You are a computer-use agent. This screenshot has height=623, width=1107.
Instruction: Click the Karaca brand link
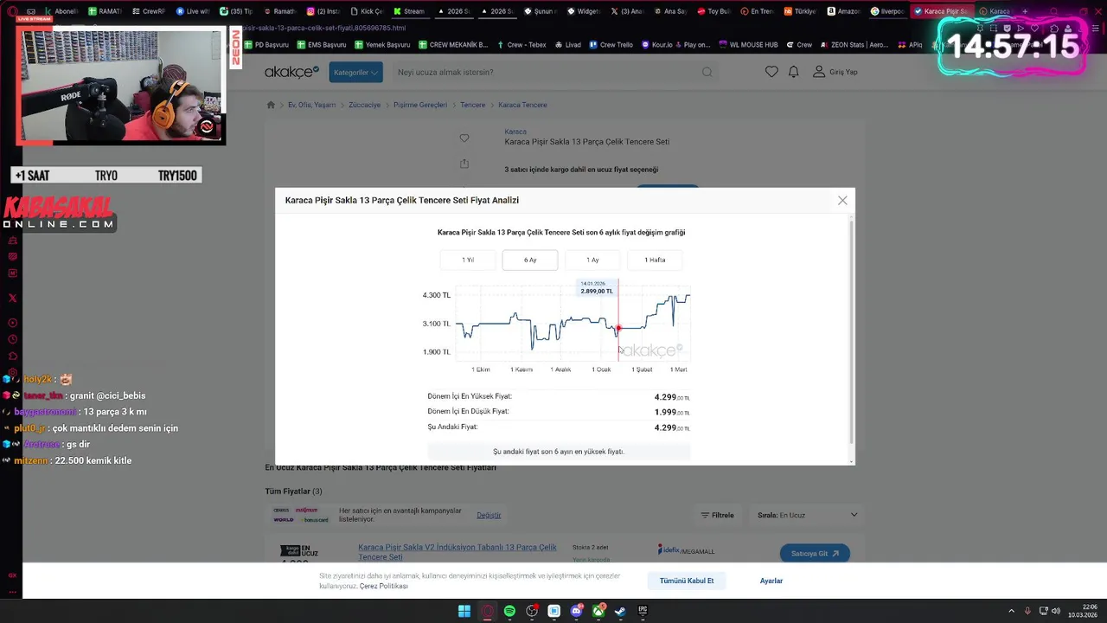coord(515,132)
